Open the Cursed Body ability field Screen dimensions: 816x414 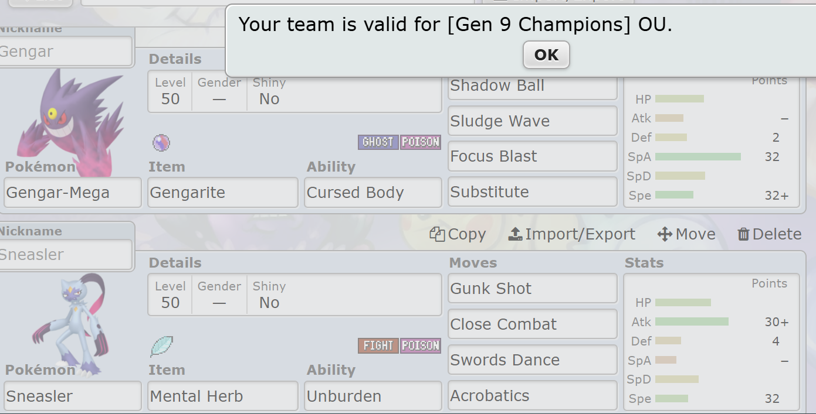coord(373,193)
